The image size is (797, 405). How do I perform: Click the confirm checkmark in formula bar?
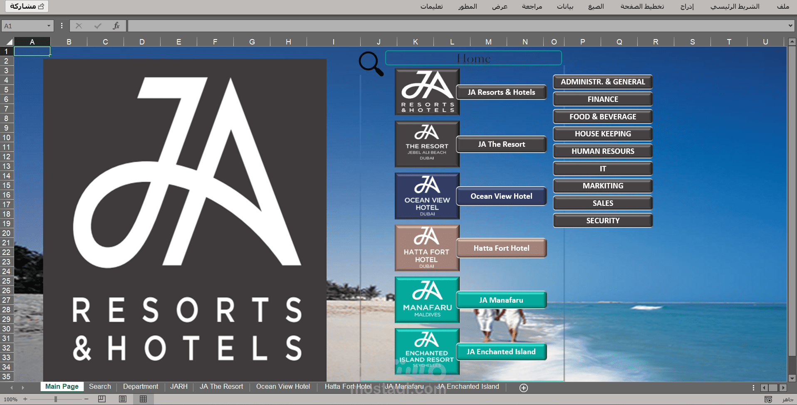pos(98,26)
